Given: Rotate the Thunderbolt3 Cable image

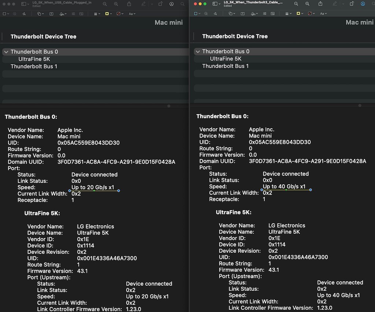Looking at the screenshot, I should pos(352,4).
